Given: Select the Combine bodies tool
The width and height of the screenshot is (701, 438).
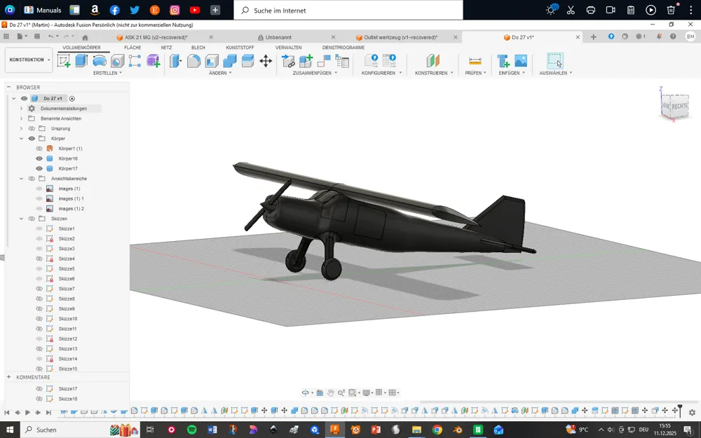Looking at the screenshot, I should click(x=229, y=61).
